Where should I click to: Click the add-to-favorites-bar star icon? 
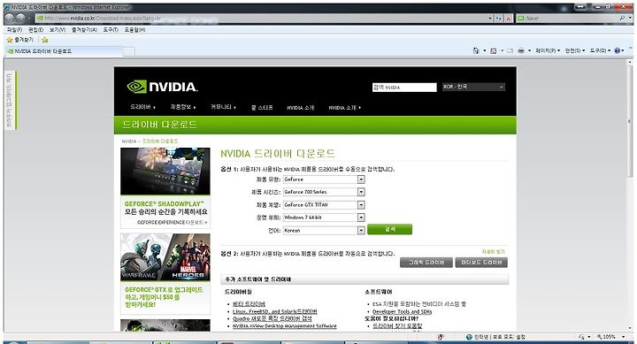pyautogui.click(x=45, y=40)
